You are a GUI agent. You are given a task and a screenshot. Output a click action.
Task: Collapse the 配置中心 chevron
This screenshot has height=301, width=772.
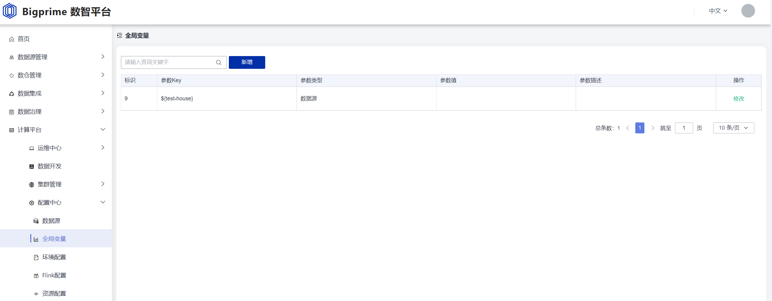tap(103, 202)
